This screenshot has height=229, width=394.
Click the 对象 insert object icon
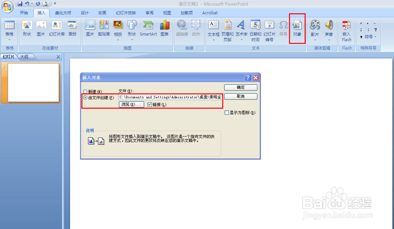tap(297, 28)
